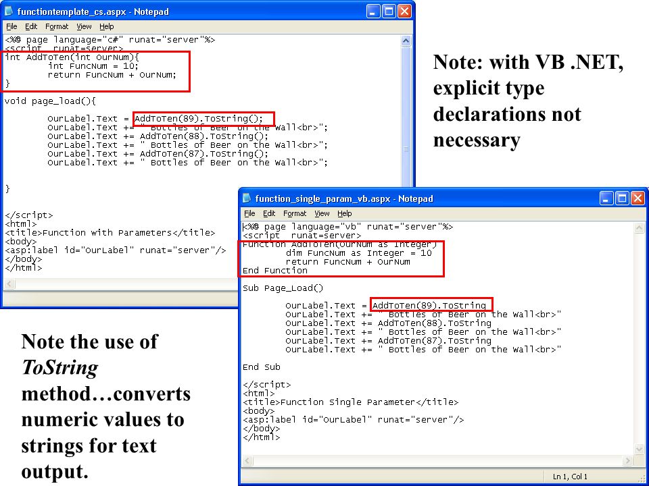Click 'AddToTen(87).ToString();' line in C# file

[158, 153]
